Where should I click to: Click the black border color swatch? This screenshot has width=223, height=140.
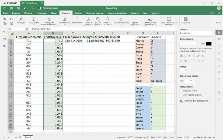coord(209,44)
